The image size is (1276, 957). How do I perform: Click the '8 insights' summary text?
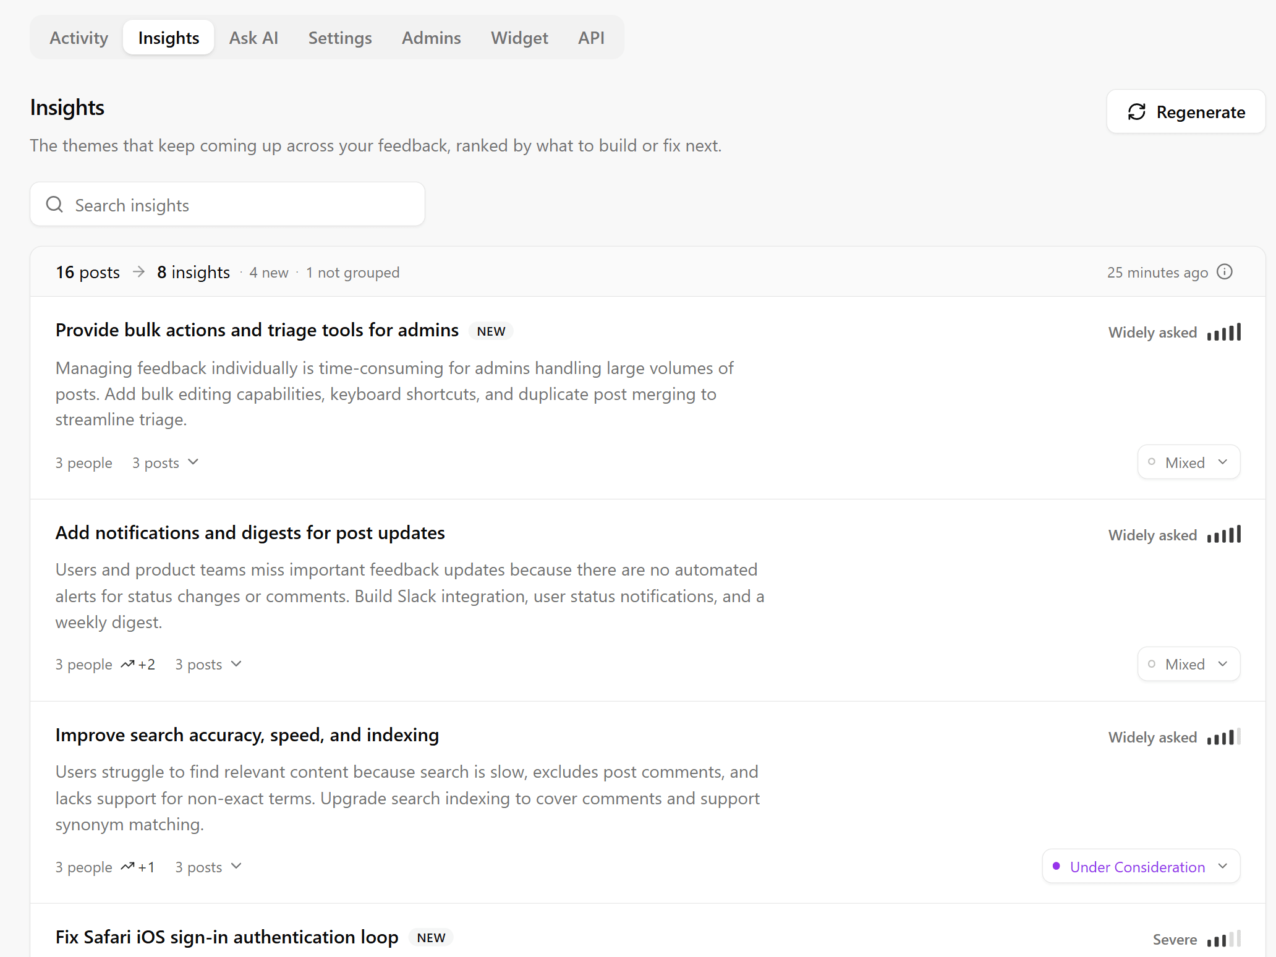click(194, 272)
